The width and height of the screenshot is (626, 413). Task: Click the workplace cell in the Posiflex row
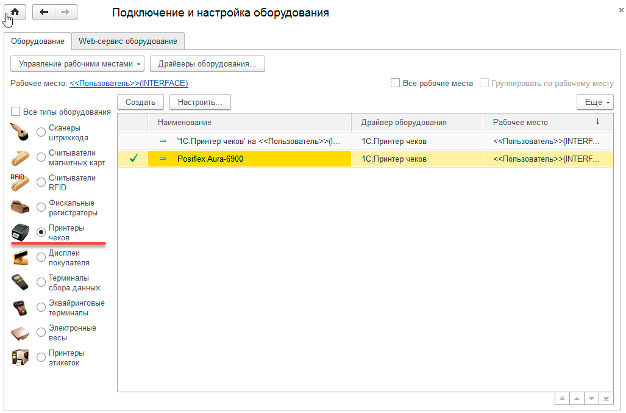(548, 159)
